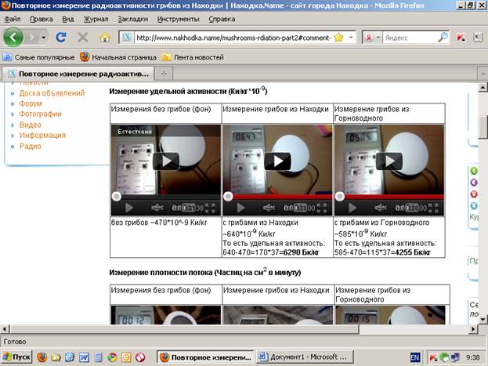Open the Закладки menu
Image resolution: width=488 pixels, height=366 pixels.
(x=132, y=17)
